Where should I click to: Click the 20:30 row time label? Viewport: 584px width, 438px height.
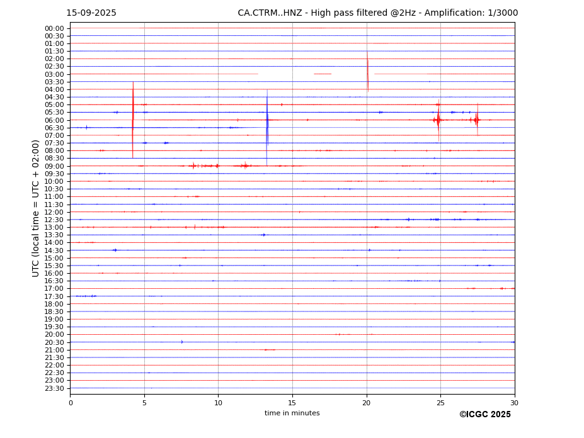click(54, 343)
